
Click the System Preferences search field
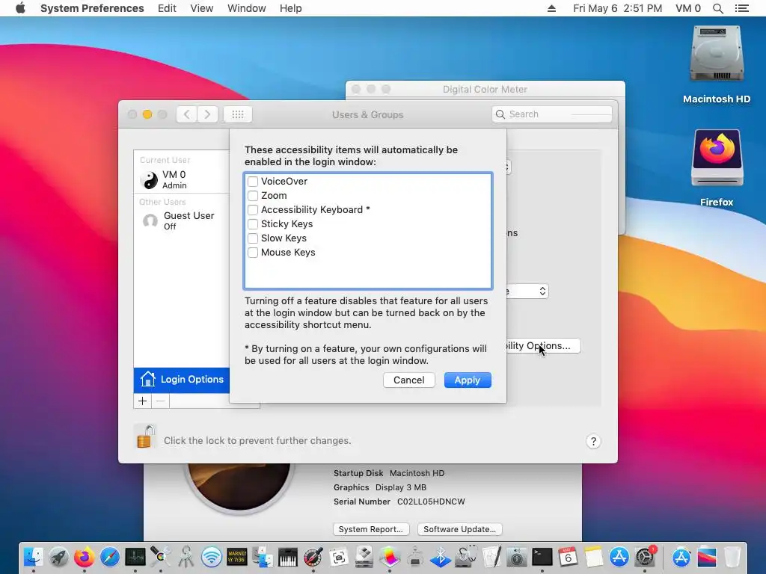(552, 114)
